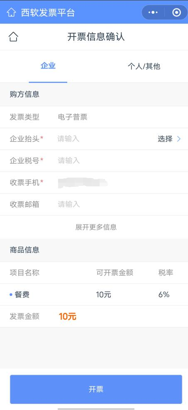Tap the orange 10元 invoice amount
The image size is (188, 410).
tap(68, 317)
